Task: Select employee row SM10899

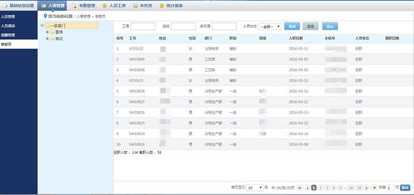Action: click(x=263, y=59)
